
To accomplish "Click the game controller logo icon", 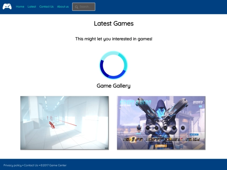I will pyautogui.click(x=7, y=7).
